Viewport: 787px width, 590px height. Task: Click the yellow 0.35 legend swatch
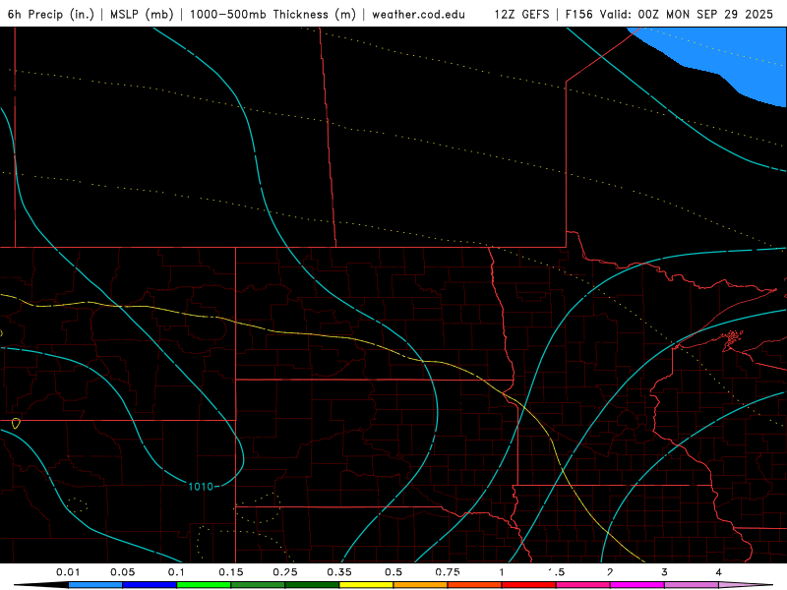(x=366, y=585)
